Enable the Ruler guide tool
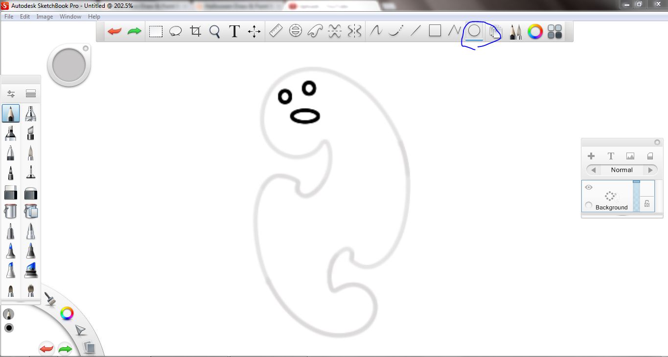This screenshot has height=357, width=668. 276,32
